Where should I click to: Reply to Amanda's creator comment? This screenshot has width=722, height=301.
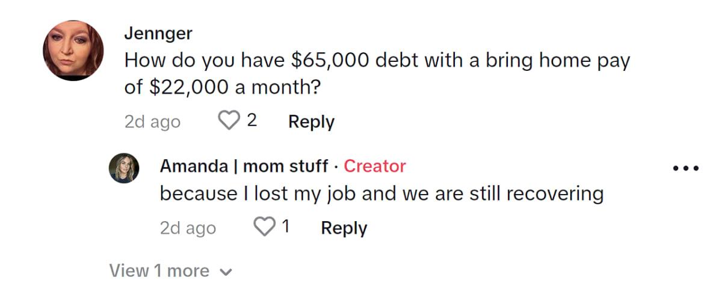[344, 228]
